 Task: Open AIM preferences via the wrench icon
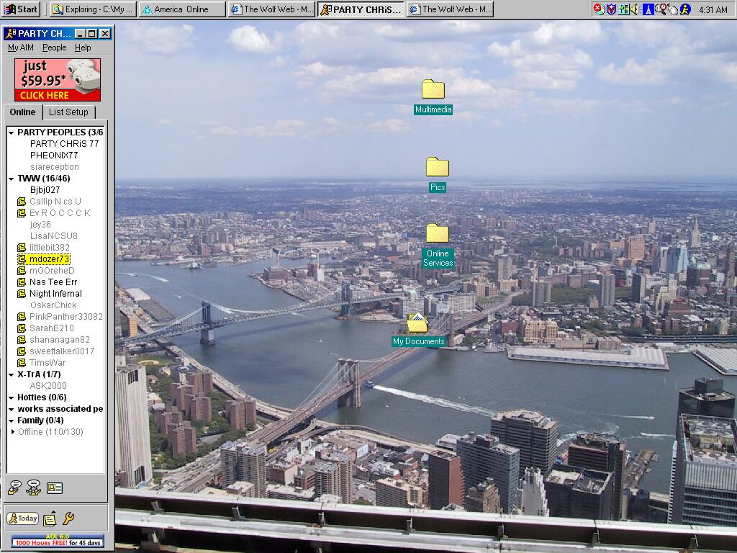coord(69,518)
